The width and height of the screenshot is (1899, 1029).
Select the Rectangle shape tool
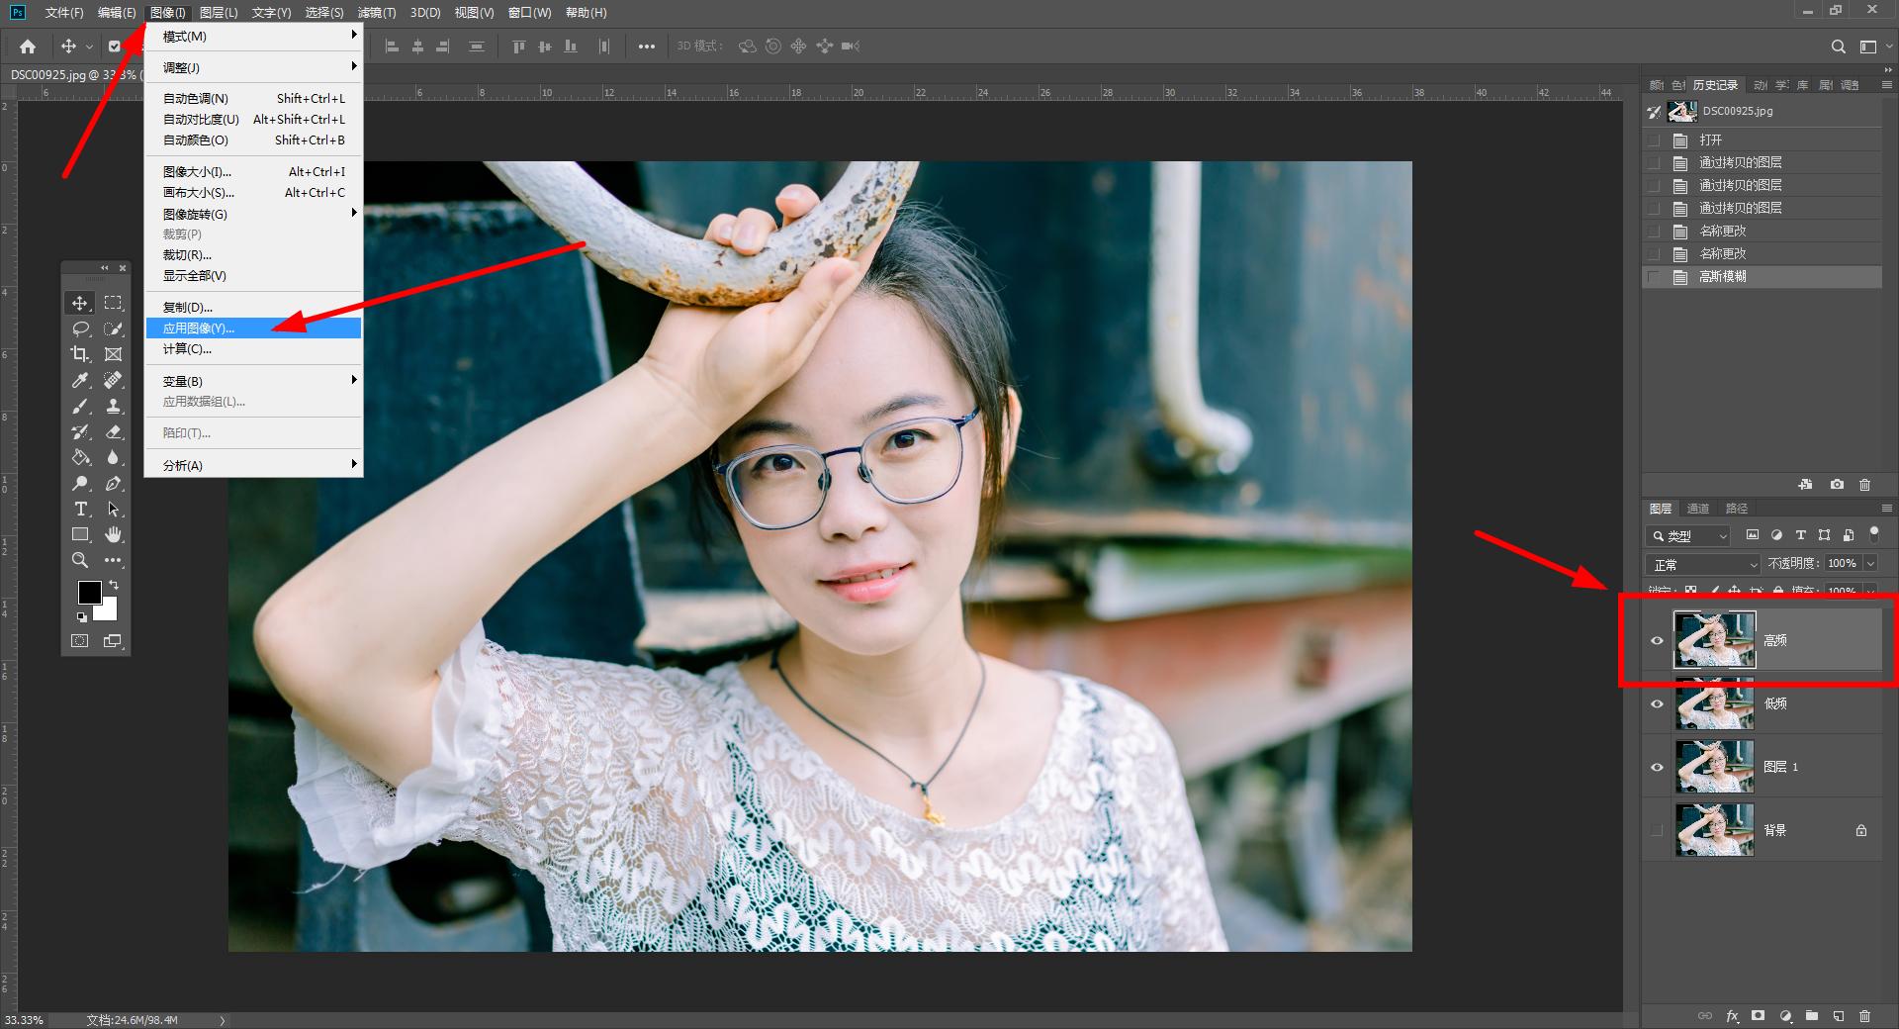click(80, 534)
